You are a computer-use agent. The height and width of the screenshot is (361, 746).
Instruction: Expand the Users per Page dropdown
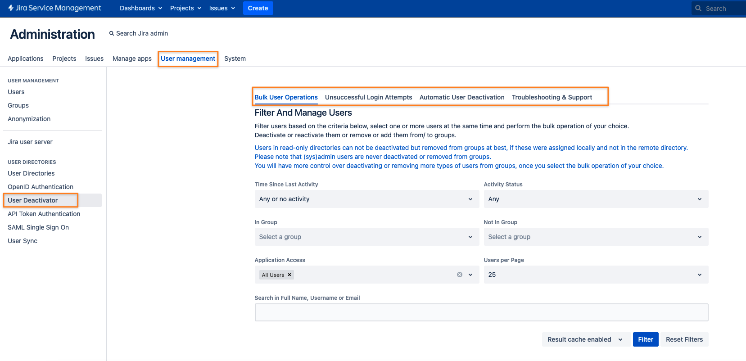[596, 275]
